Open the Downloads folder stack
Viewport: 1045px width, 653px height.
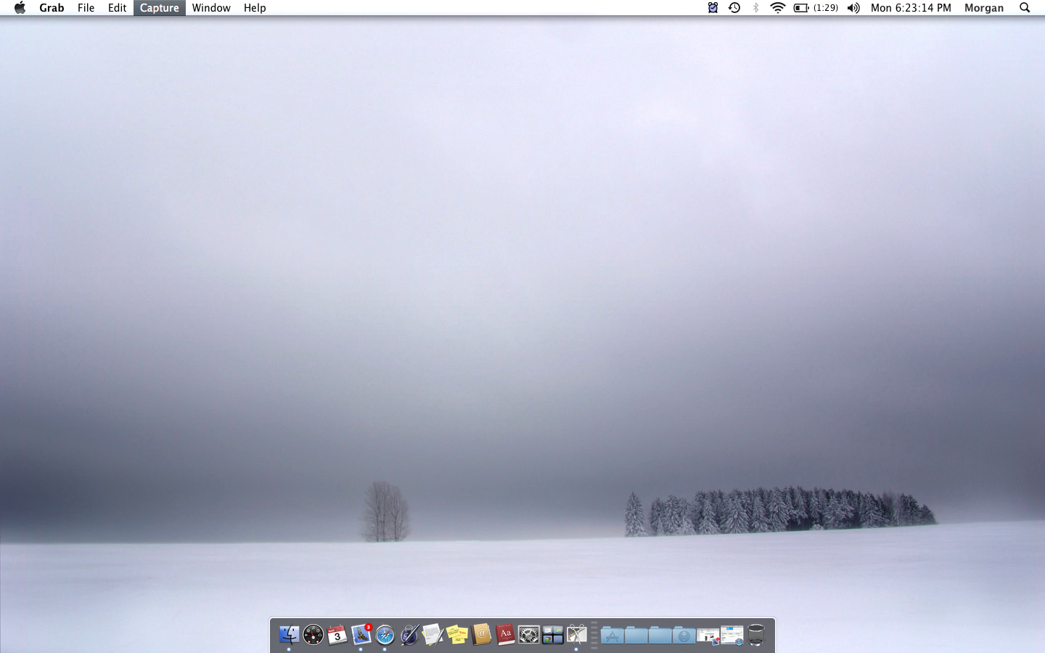(684, 636)
